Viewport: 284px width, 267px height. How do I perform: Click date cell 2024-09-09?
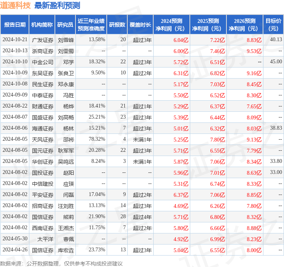coord(15,95)
